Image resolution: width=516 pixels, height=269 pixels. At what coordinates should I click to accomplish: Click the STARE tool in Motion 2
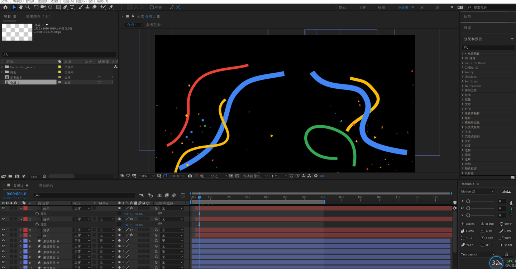(x=506, y=245)
